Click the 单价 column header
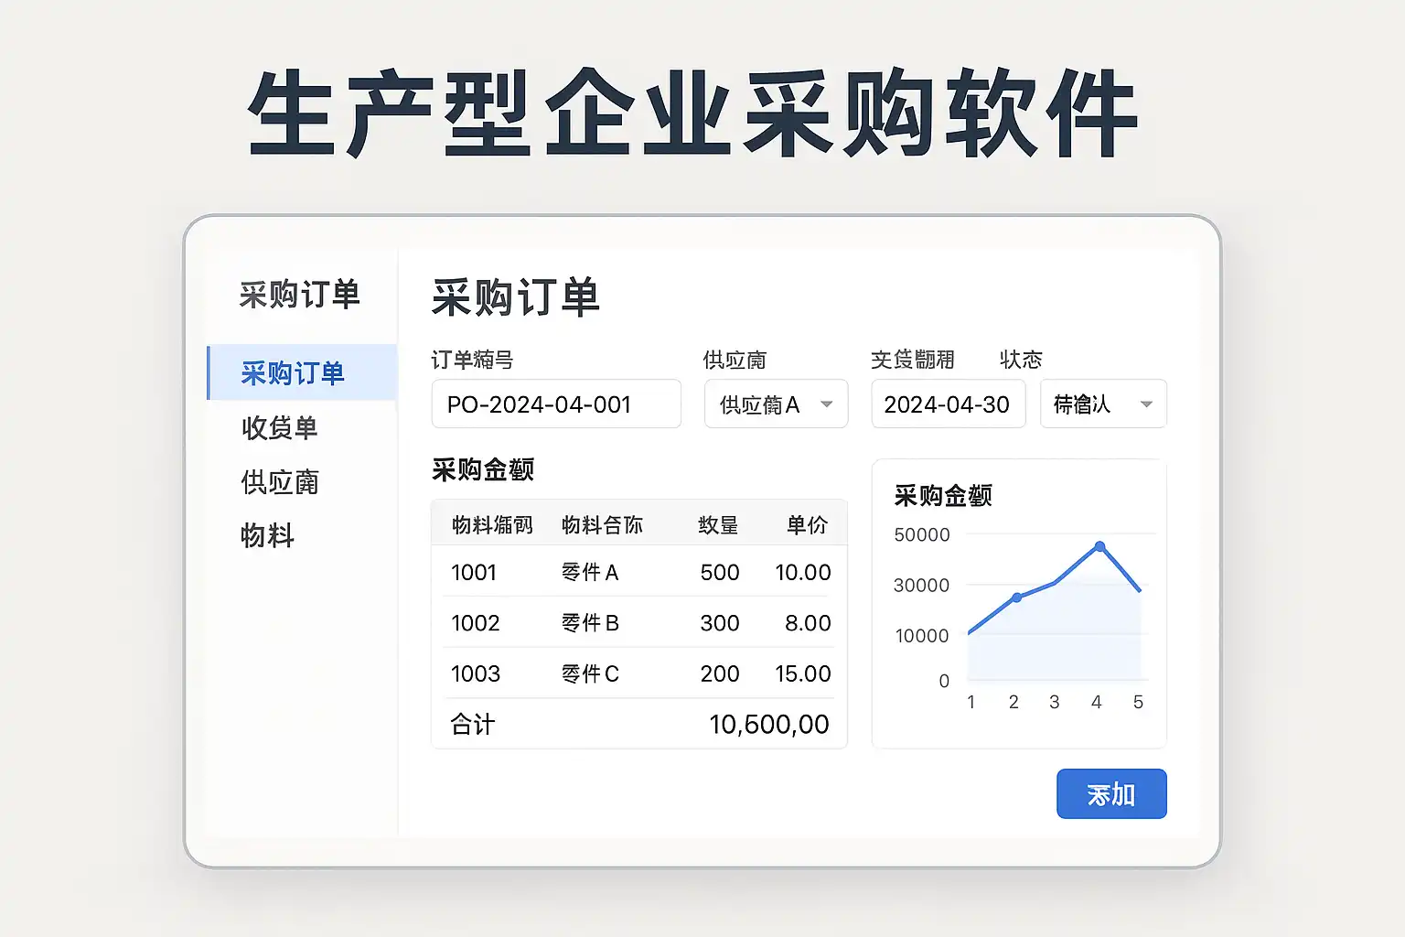 [807, 525]
